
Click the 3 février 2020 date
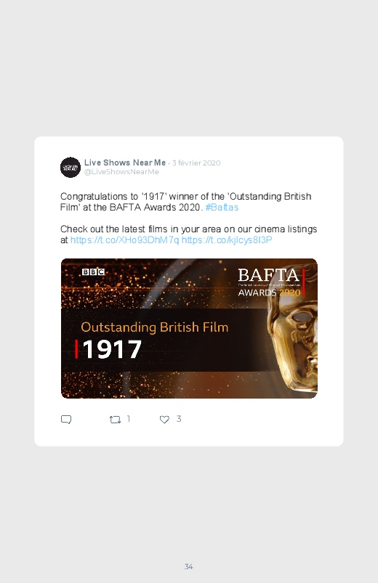click(x=196, y=163)
